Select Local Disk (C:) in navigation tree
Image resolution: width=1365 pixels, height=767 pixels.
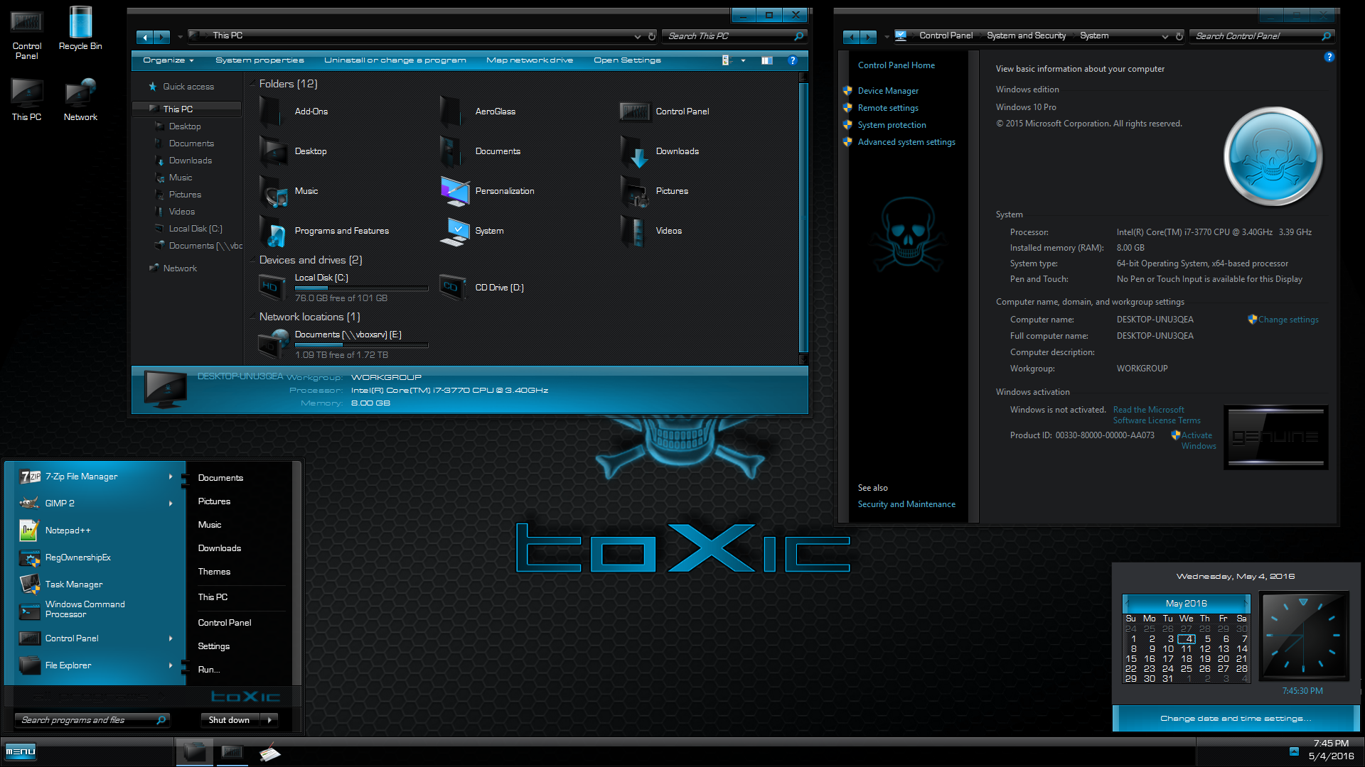(x=196, y=229)
